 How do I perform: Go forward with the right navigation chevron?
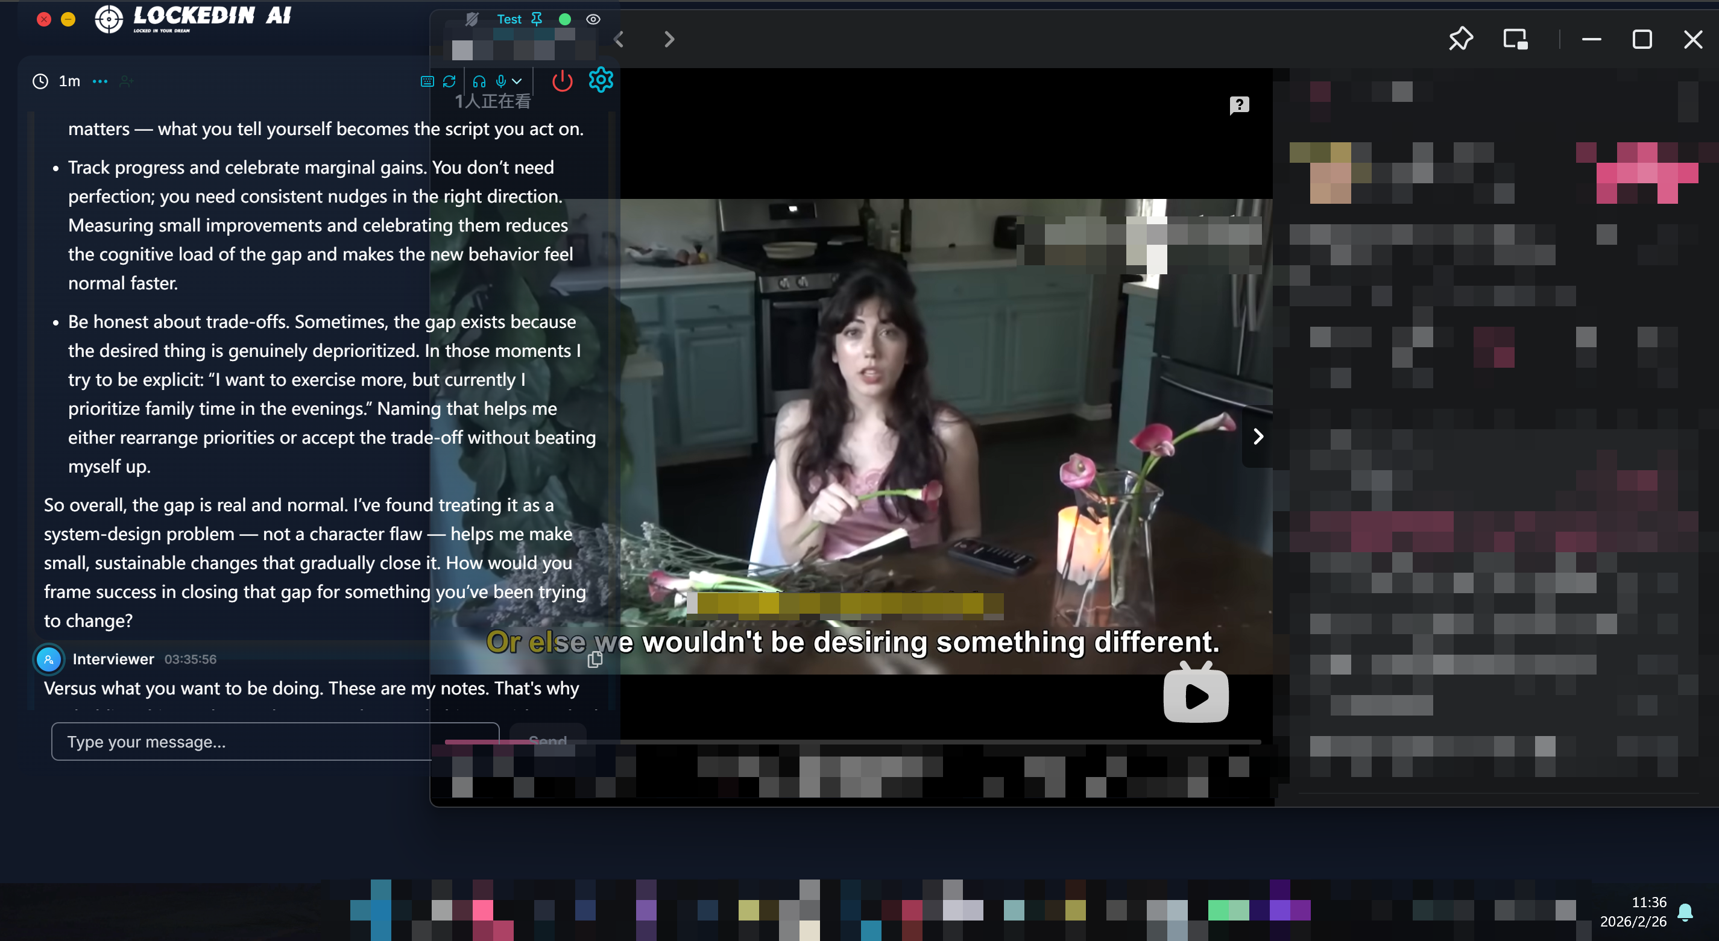tap(669, 39)
